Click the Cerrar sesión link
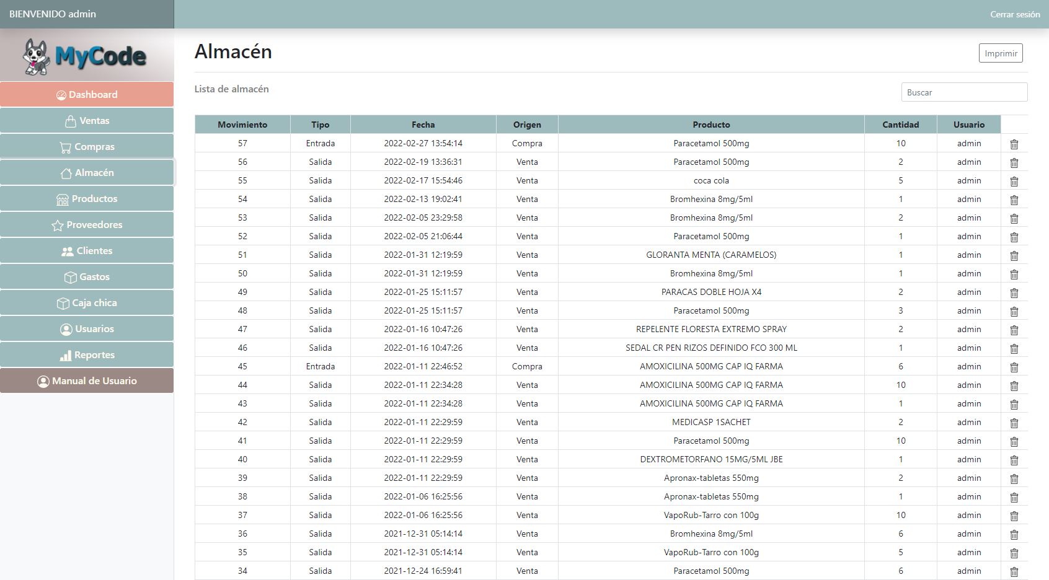1049x580 pixels. [1014, 14]
